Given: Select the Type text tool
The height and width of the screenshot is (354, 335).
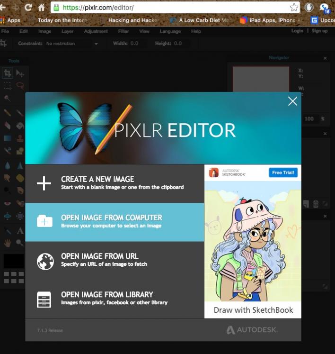Looking at the screenshot, I should (x=20, y=231).
